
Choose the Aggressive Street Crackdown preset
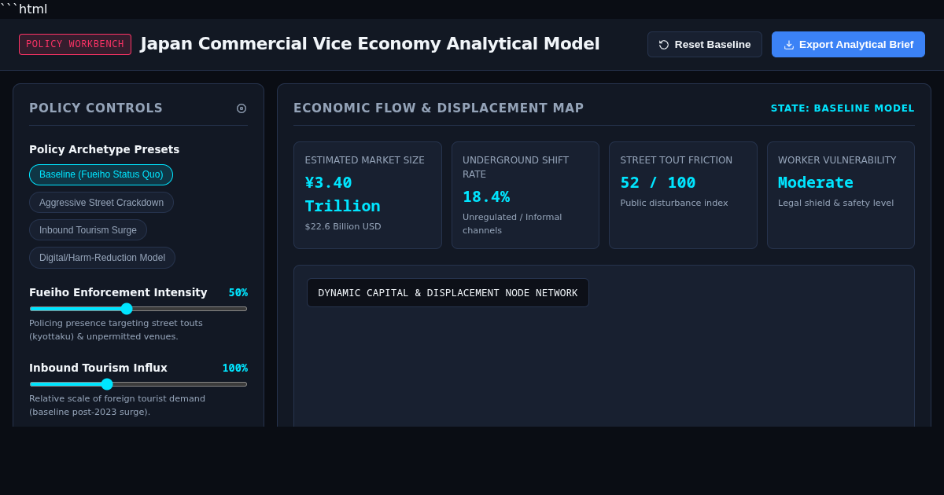[101, 203]
